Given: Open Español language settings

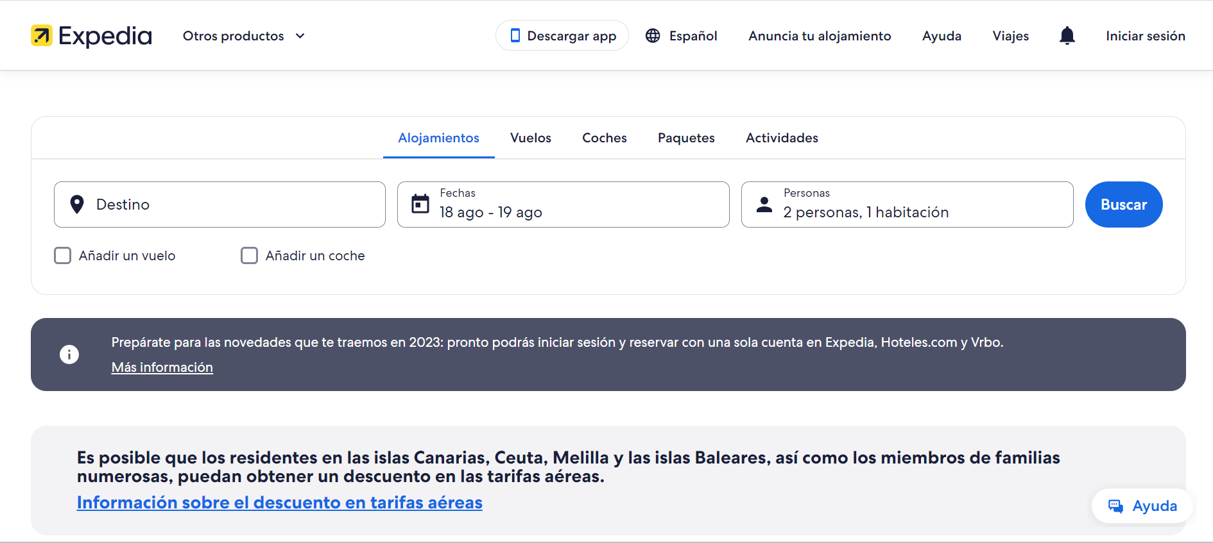Looking at the screenshot, I should click(681, 36).
